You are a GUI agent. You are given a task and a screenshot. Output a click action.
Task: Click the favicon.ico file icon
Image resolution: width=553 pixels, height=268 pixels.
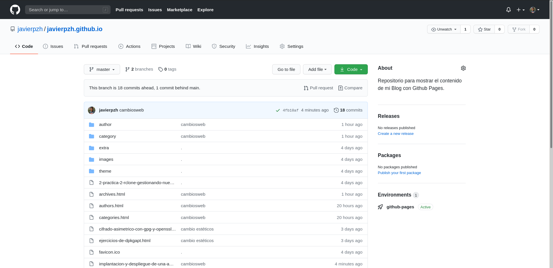(x=92, y=252)
